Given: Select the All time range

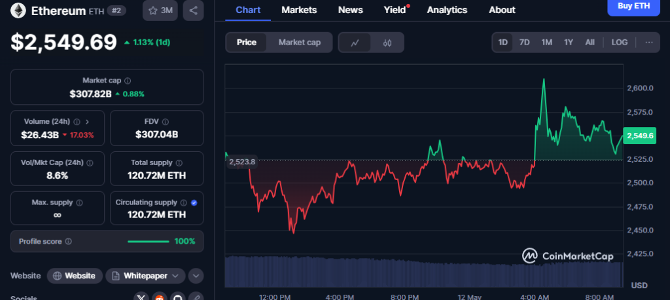Looking at the screenshot, I should click(x=590, y=43).
